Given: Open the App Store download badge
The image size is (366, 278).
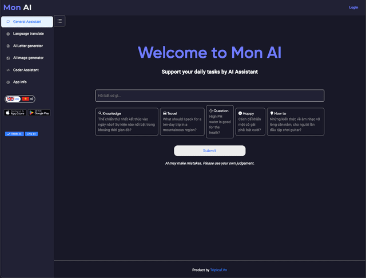Looking at the screenshot, I should click(x=15, y=113).
